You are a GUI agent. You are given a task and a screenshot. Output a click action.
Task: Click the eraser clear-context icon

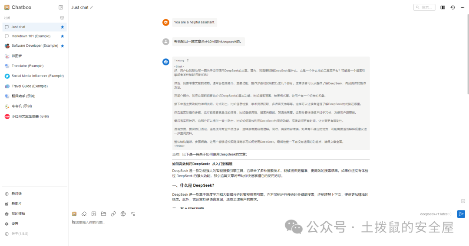coord(84,214)
